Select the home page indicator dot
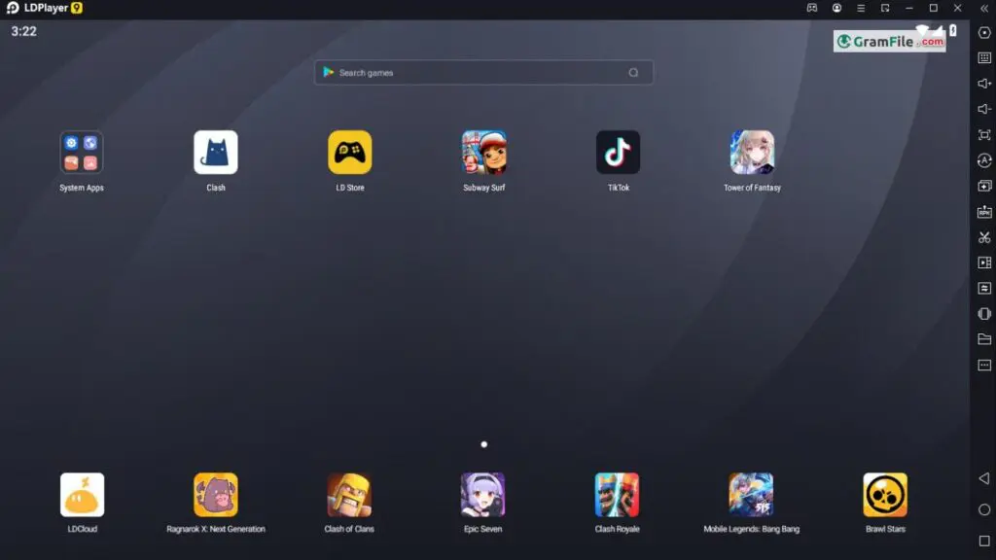 [x=484, y=444]
